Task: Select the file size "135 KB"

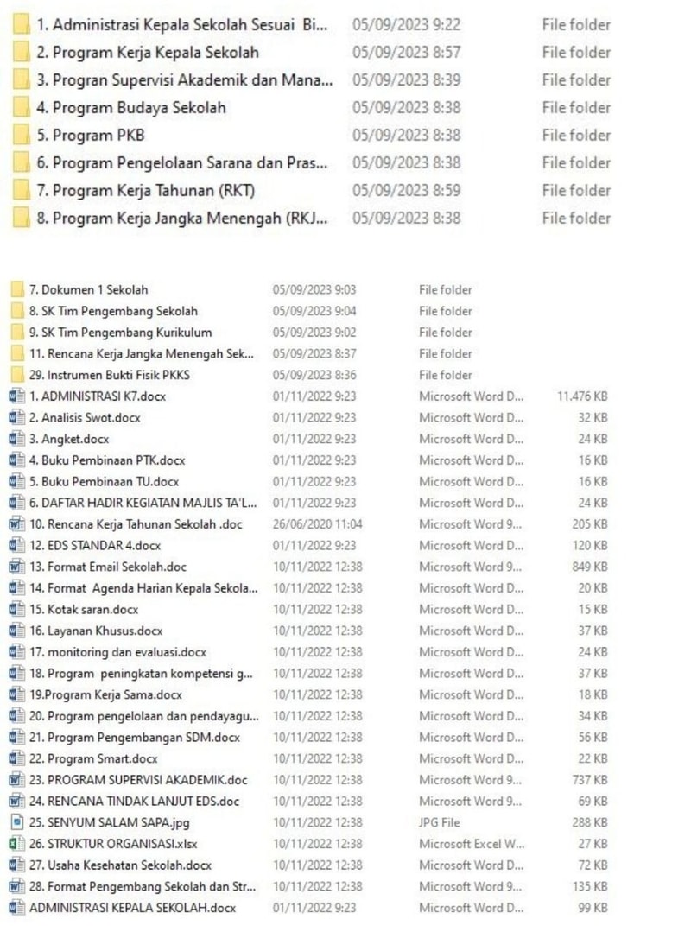Action: coord(590,887)
